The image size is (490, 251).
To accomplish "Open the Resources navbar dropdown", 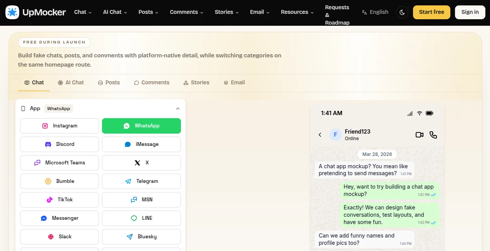I will coord(297,12).
